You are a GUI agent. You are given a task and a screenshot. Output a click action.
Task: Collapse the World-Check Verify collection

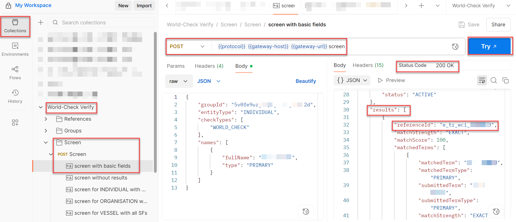click(x=41, y=107)
